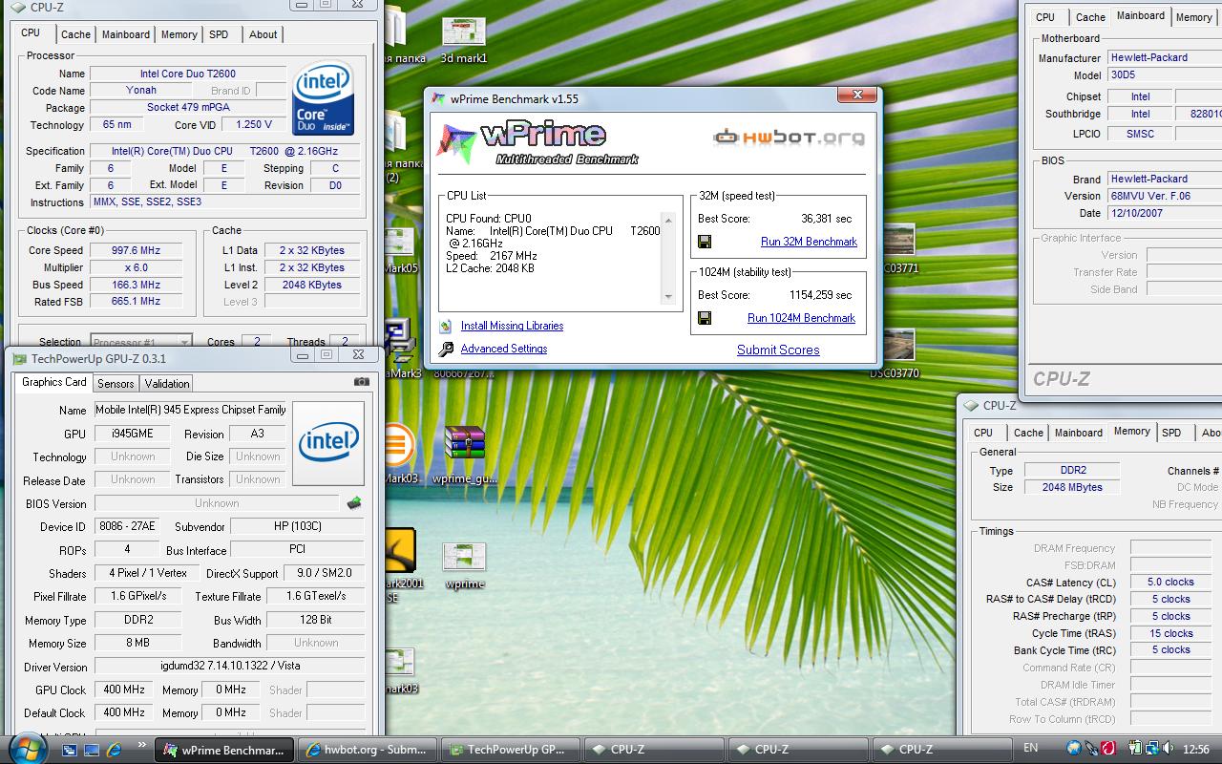Click the BIOS Date '12/10/2007'
Viewport: 1222px width, 764px height.
1164,213
